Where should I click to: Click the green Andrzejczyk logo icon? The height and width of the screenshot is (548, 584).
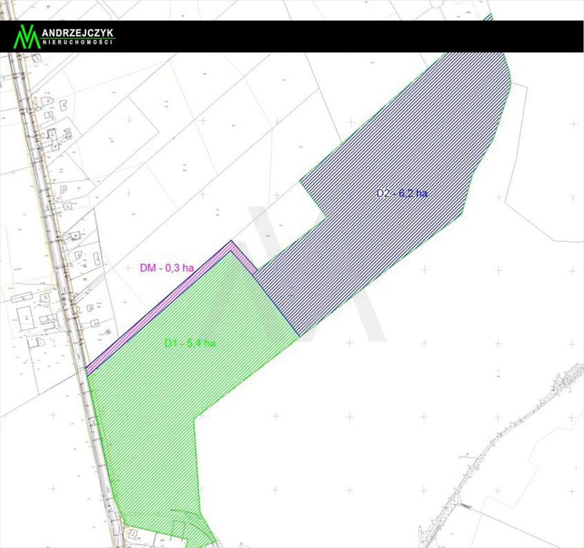coord(29,36)
